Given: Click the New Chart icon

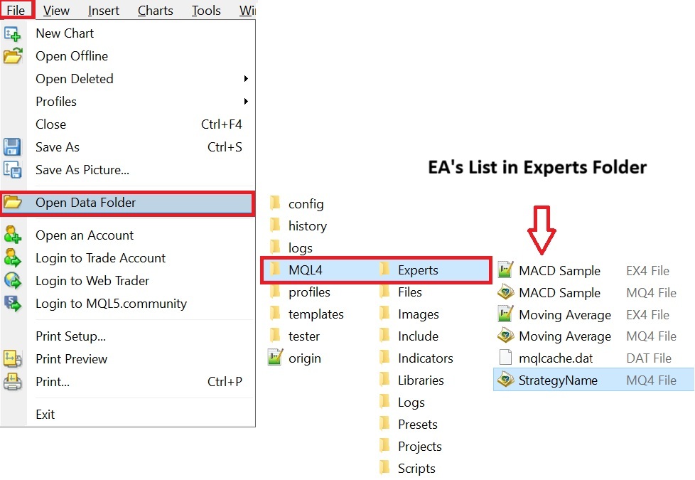Looking at the screenshot, I should [x=13, y=33].
